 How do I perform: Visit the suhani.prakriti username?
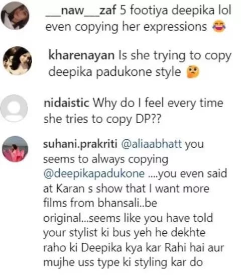(80, 144)
